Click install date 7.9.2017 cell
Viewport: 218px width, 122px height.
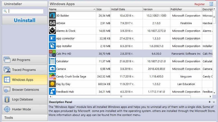tap(127, 23)
